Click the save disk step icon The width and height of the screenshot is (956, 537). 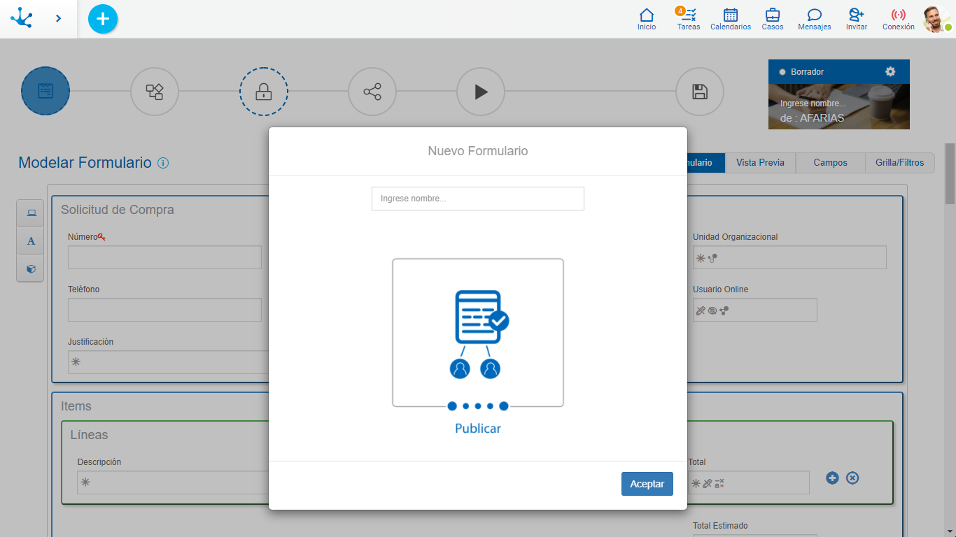coord(699,92)
